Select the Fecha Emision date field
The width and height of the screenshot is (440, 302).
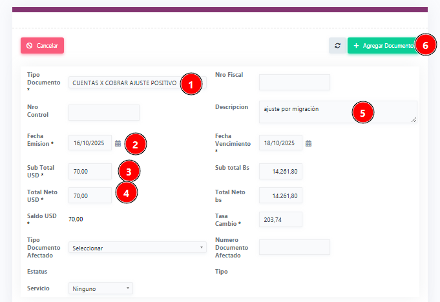90,143
